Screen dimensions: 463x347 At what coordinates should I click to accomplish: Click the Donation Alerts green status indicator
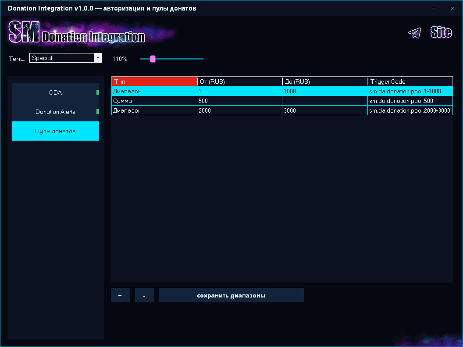click(98, 112)
